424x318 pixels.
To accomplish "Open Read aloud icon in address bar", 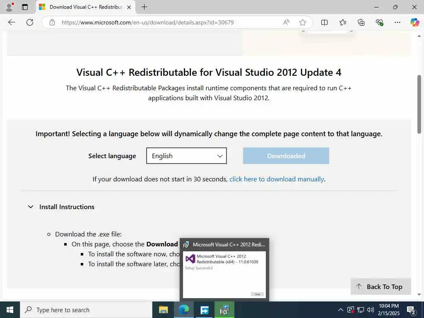I will tap(286, 22).
